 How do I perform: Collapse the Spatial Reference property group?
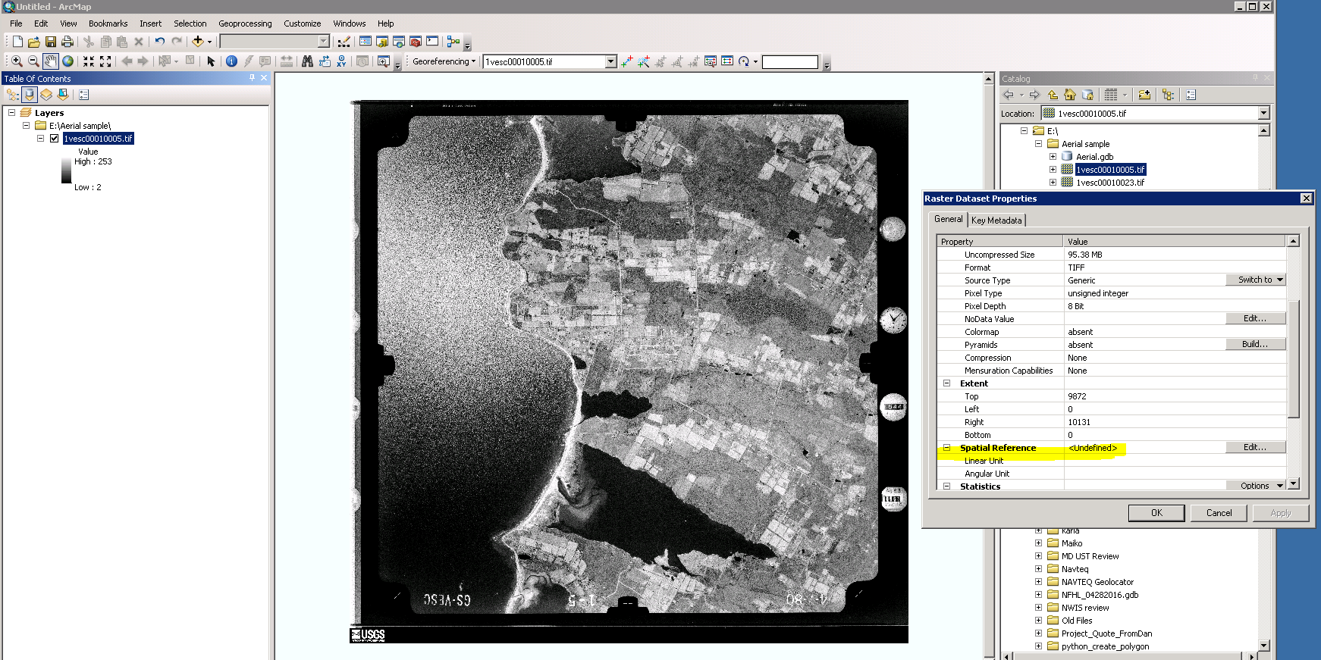946,448
